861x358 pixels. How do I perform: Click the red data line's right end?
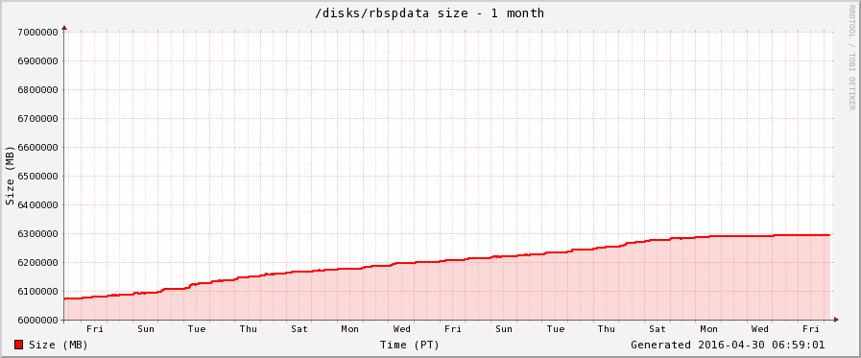pos(828,235)
